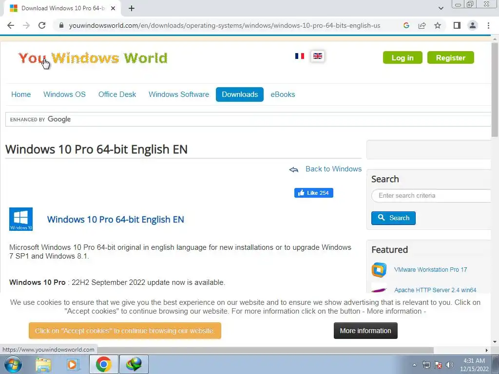Click the vertical scrollbar down arrow
This screenshot has width=499, height=374.
495,342
